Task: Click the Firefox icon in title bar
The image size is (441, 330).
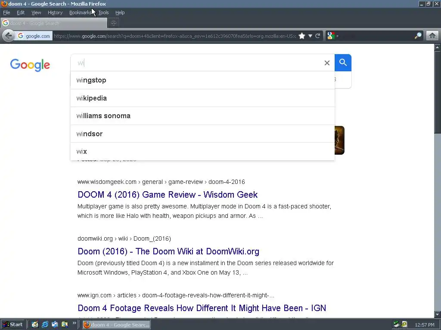Action: tap(4, 3)
